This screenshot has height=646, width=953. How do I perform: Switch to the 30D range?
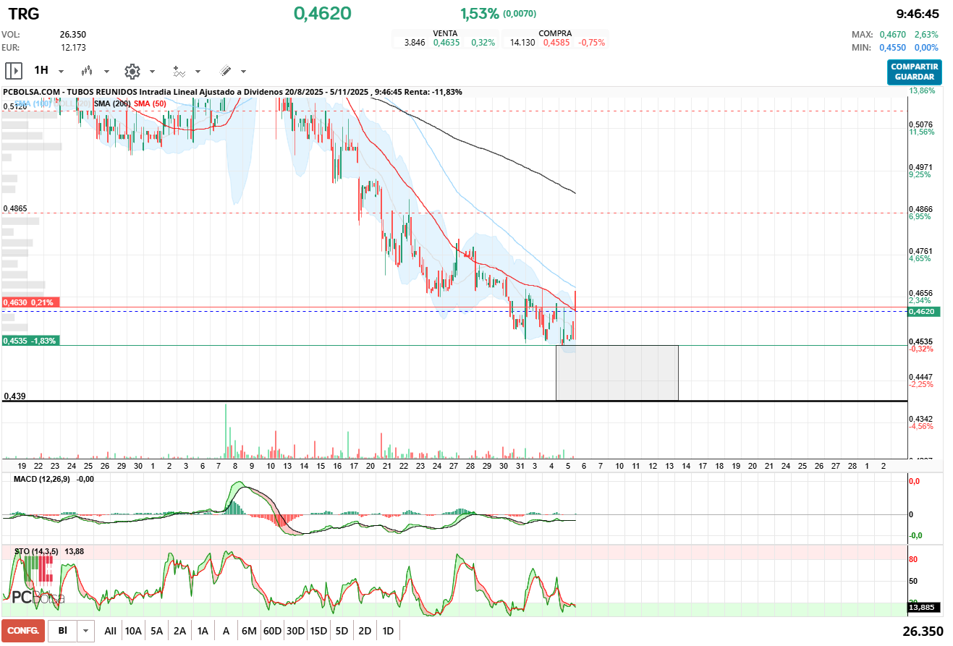pos(295,631)
